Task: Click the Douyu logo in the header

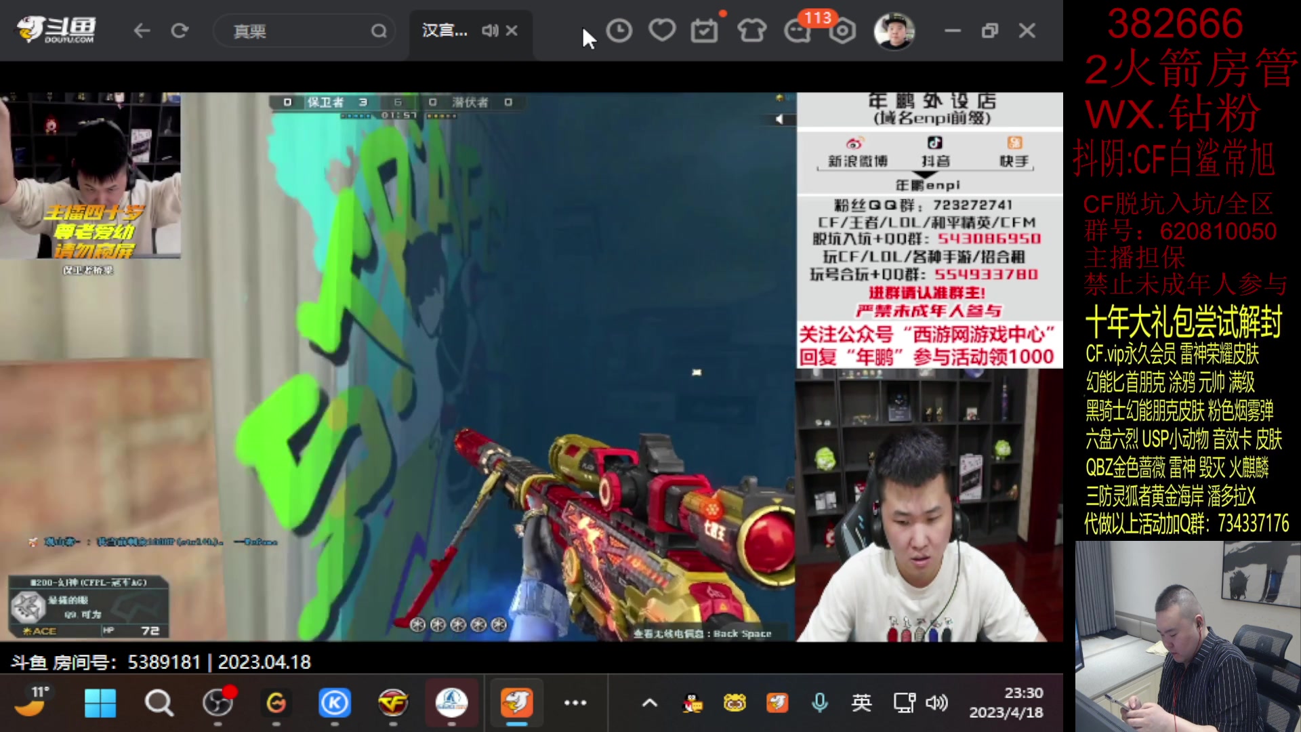Action: pyautogui.click(x=56, y=30)
